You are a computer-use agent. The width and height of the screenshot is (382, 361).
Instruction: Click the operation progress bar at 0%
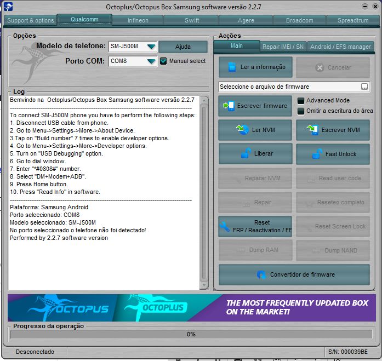191,334
